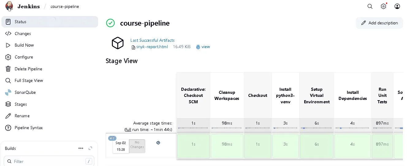Open Full Stage View sidebar item
The height and width of the screenshot is (166, 409).
(x=29, y=80)
